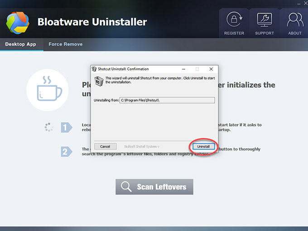308x231 pixels.
Task: Minimize the Bloatware Uninstaller main window
Action: [x=299, y=4]
